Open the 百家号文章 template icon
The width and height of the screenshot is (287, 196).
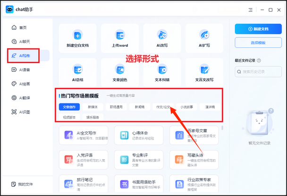point(179,135)
